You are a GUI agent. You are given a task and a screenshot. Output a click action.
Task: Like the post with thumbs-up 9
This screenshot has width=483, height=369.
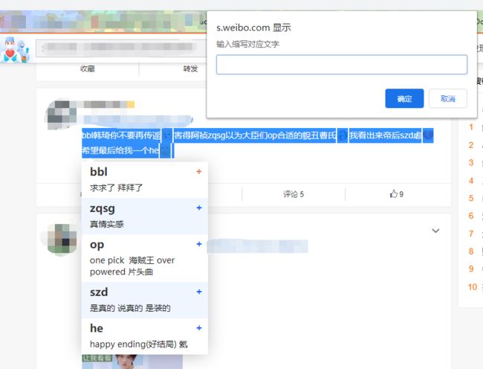tap(397, 194)
